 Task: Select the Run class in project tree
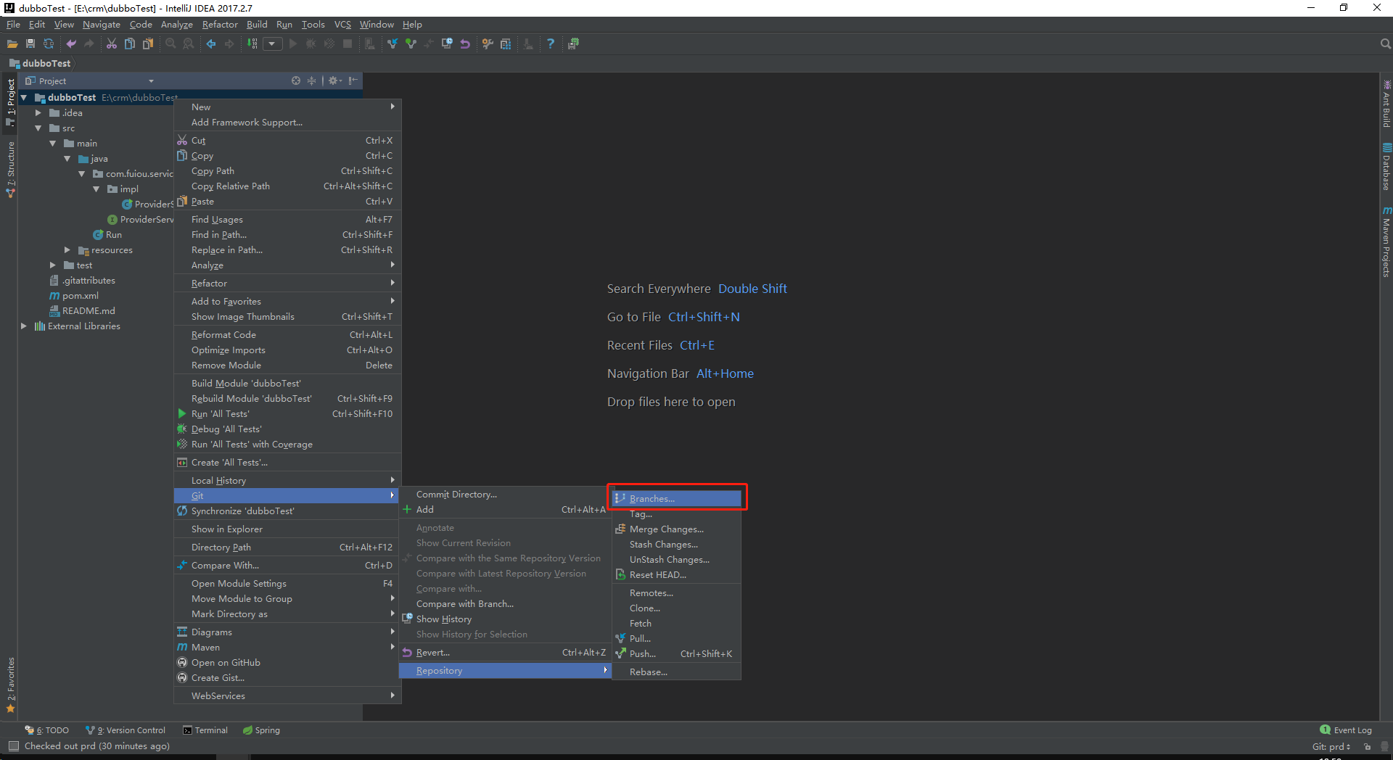[107, 235]
